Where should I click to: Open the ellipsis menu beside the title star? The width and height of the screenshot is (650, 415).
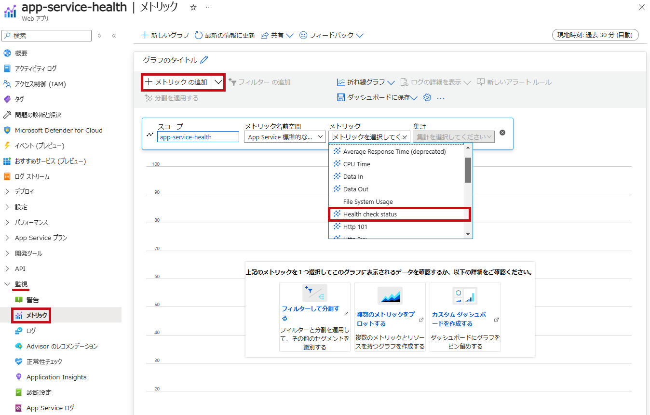pyautogui.click(x=208, y=7)
